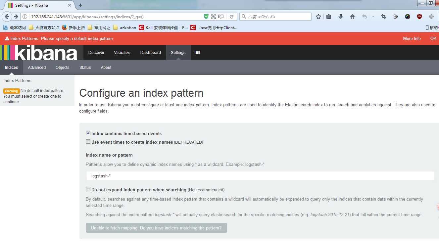The width and height of the screenshot is (439, 241).
Task: Click the gray bubbles extension icon
Action: click(396, 17)
